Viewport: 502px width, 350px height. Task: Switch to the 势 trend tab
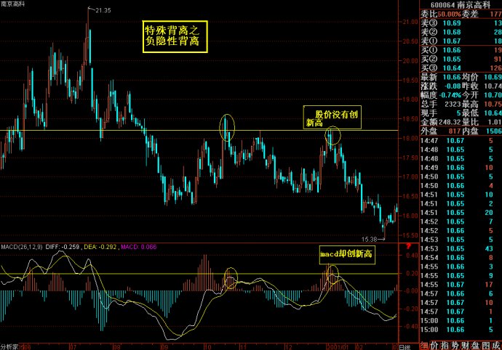[455, 346]
